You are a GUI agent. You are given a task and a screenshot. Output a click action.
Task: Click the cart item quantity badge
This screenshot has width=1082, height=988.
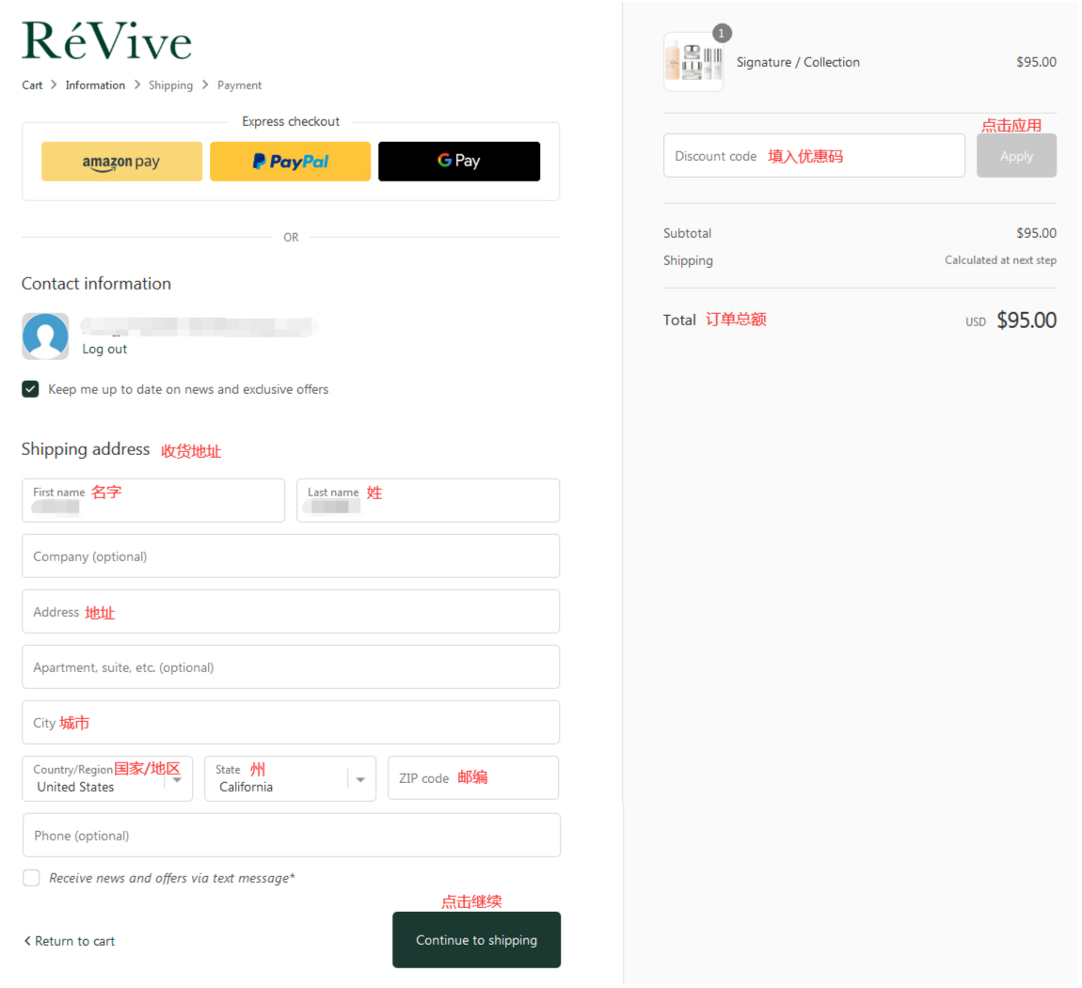point(722,33)
